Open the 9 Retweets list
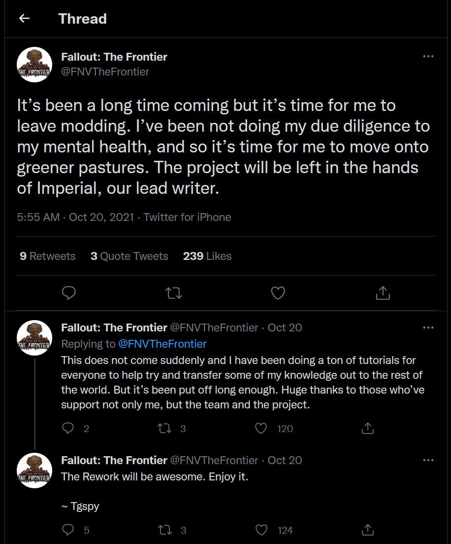The height and width of the screenshot is (544, 451). coord(47,256)
